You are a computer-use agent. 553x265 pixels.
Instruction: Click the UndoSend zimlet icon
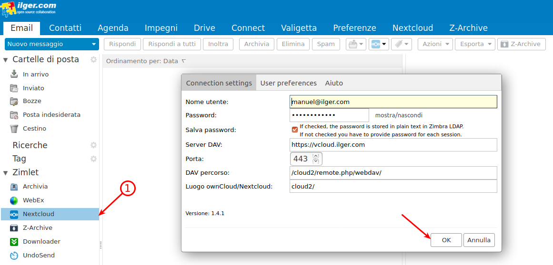click(x=14, y=256)
